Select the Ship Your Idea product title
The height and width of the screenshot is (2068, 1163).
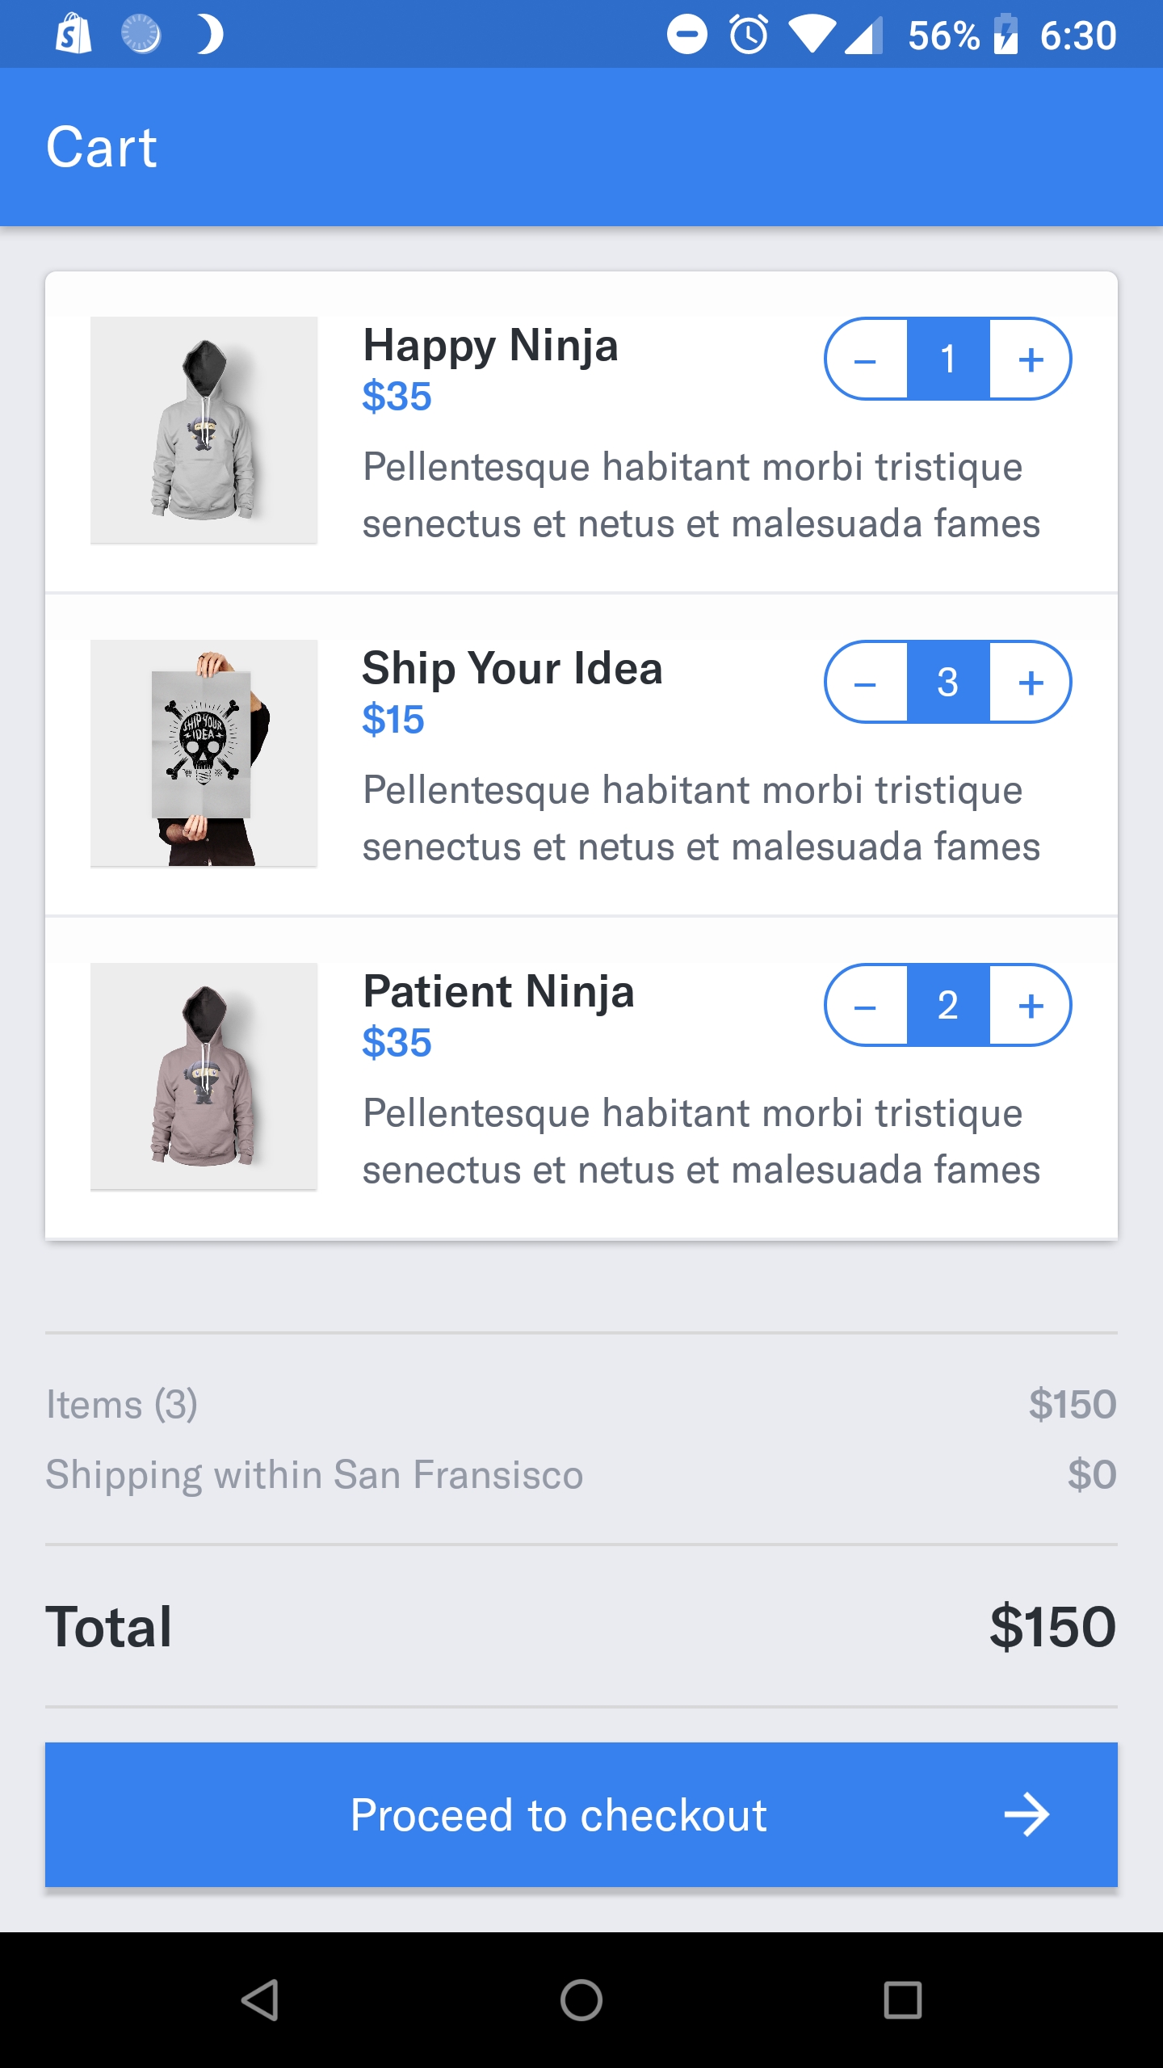(x=512, y=669)
